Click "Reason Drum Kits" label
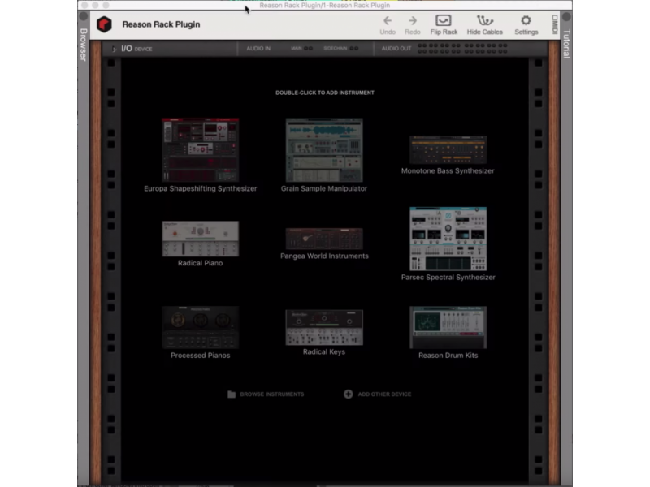This screenshot has width=650, height=487. click(448, 356)
